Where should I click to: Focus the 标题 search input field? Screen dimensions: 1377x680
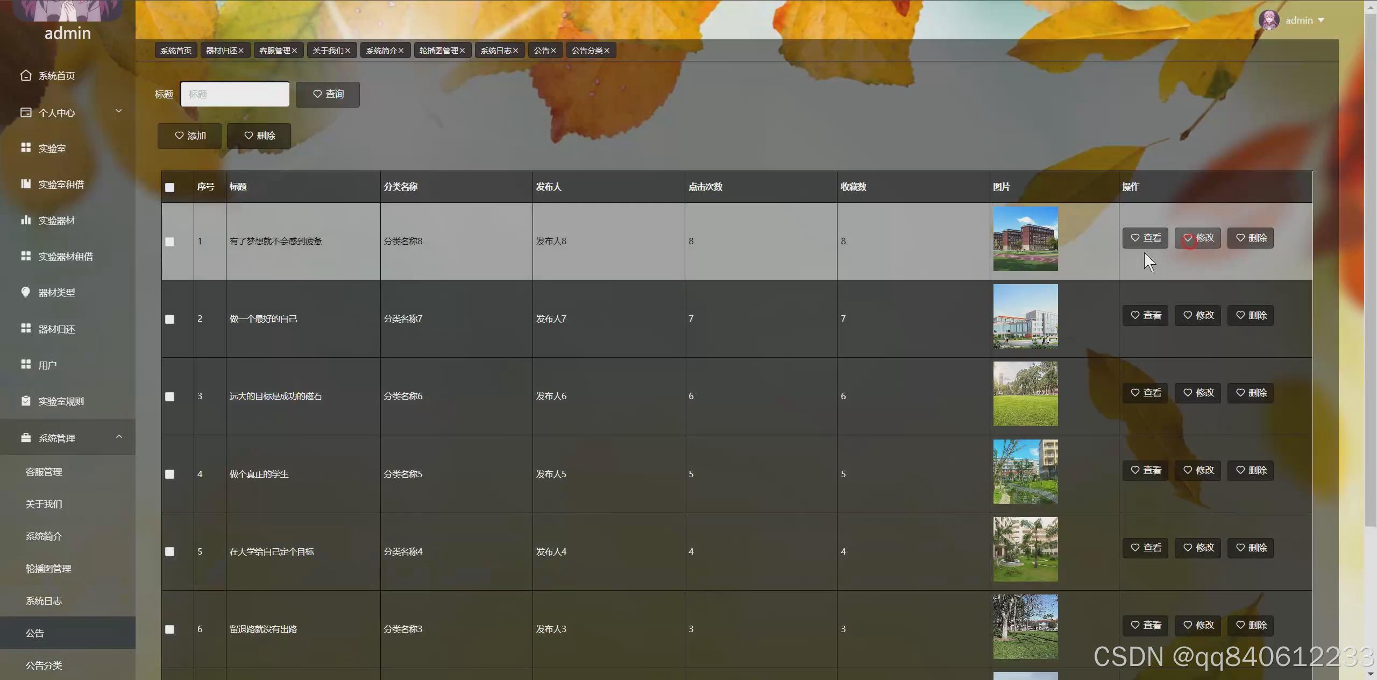235,94
